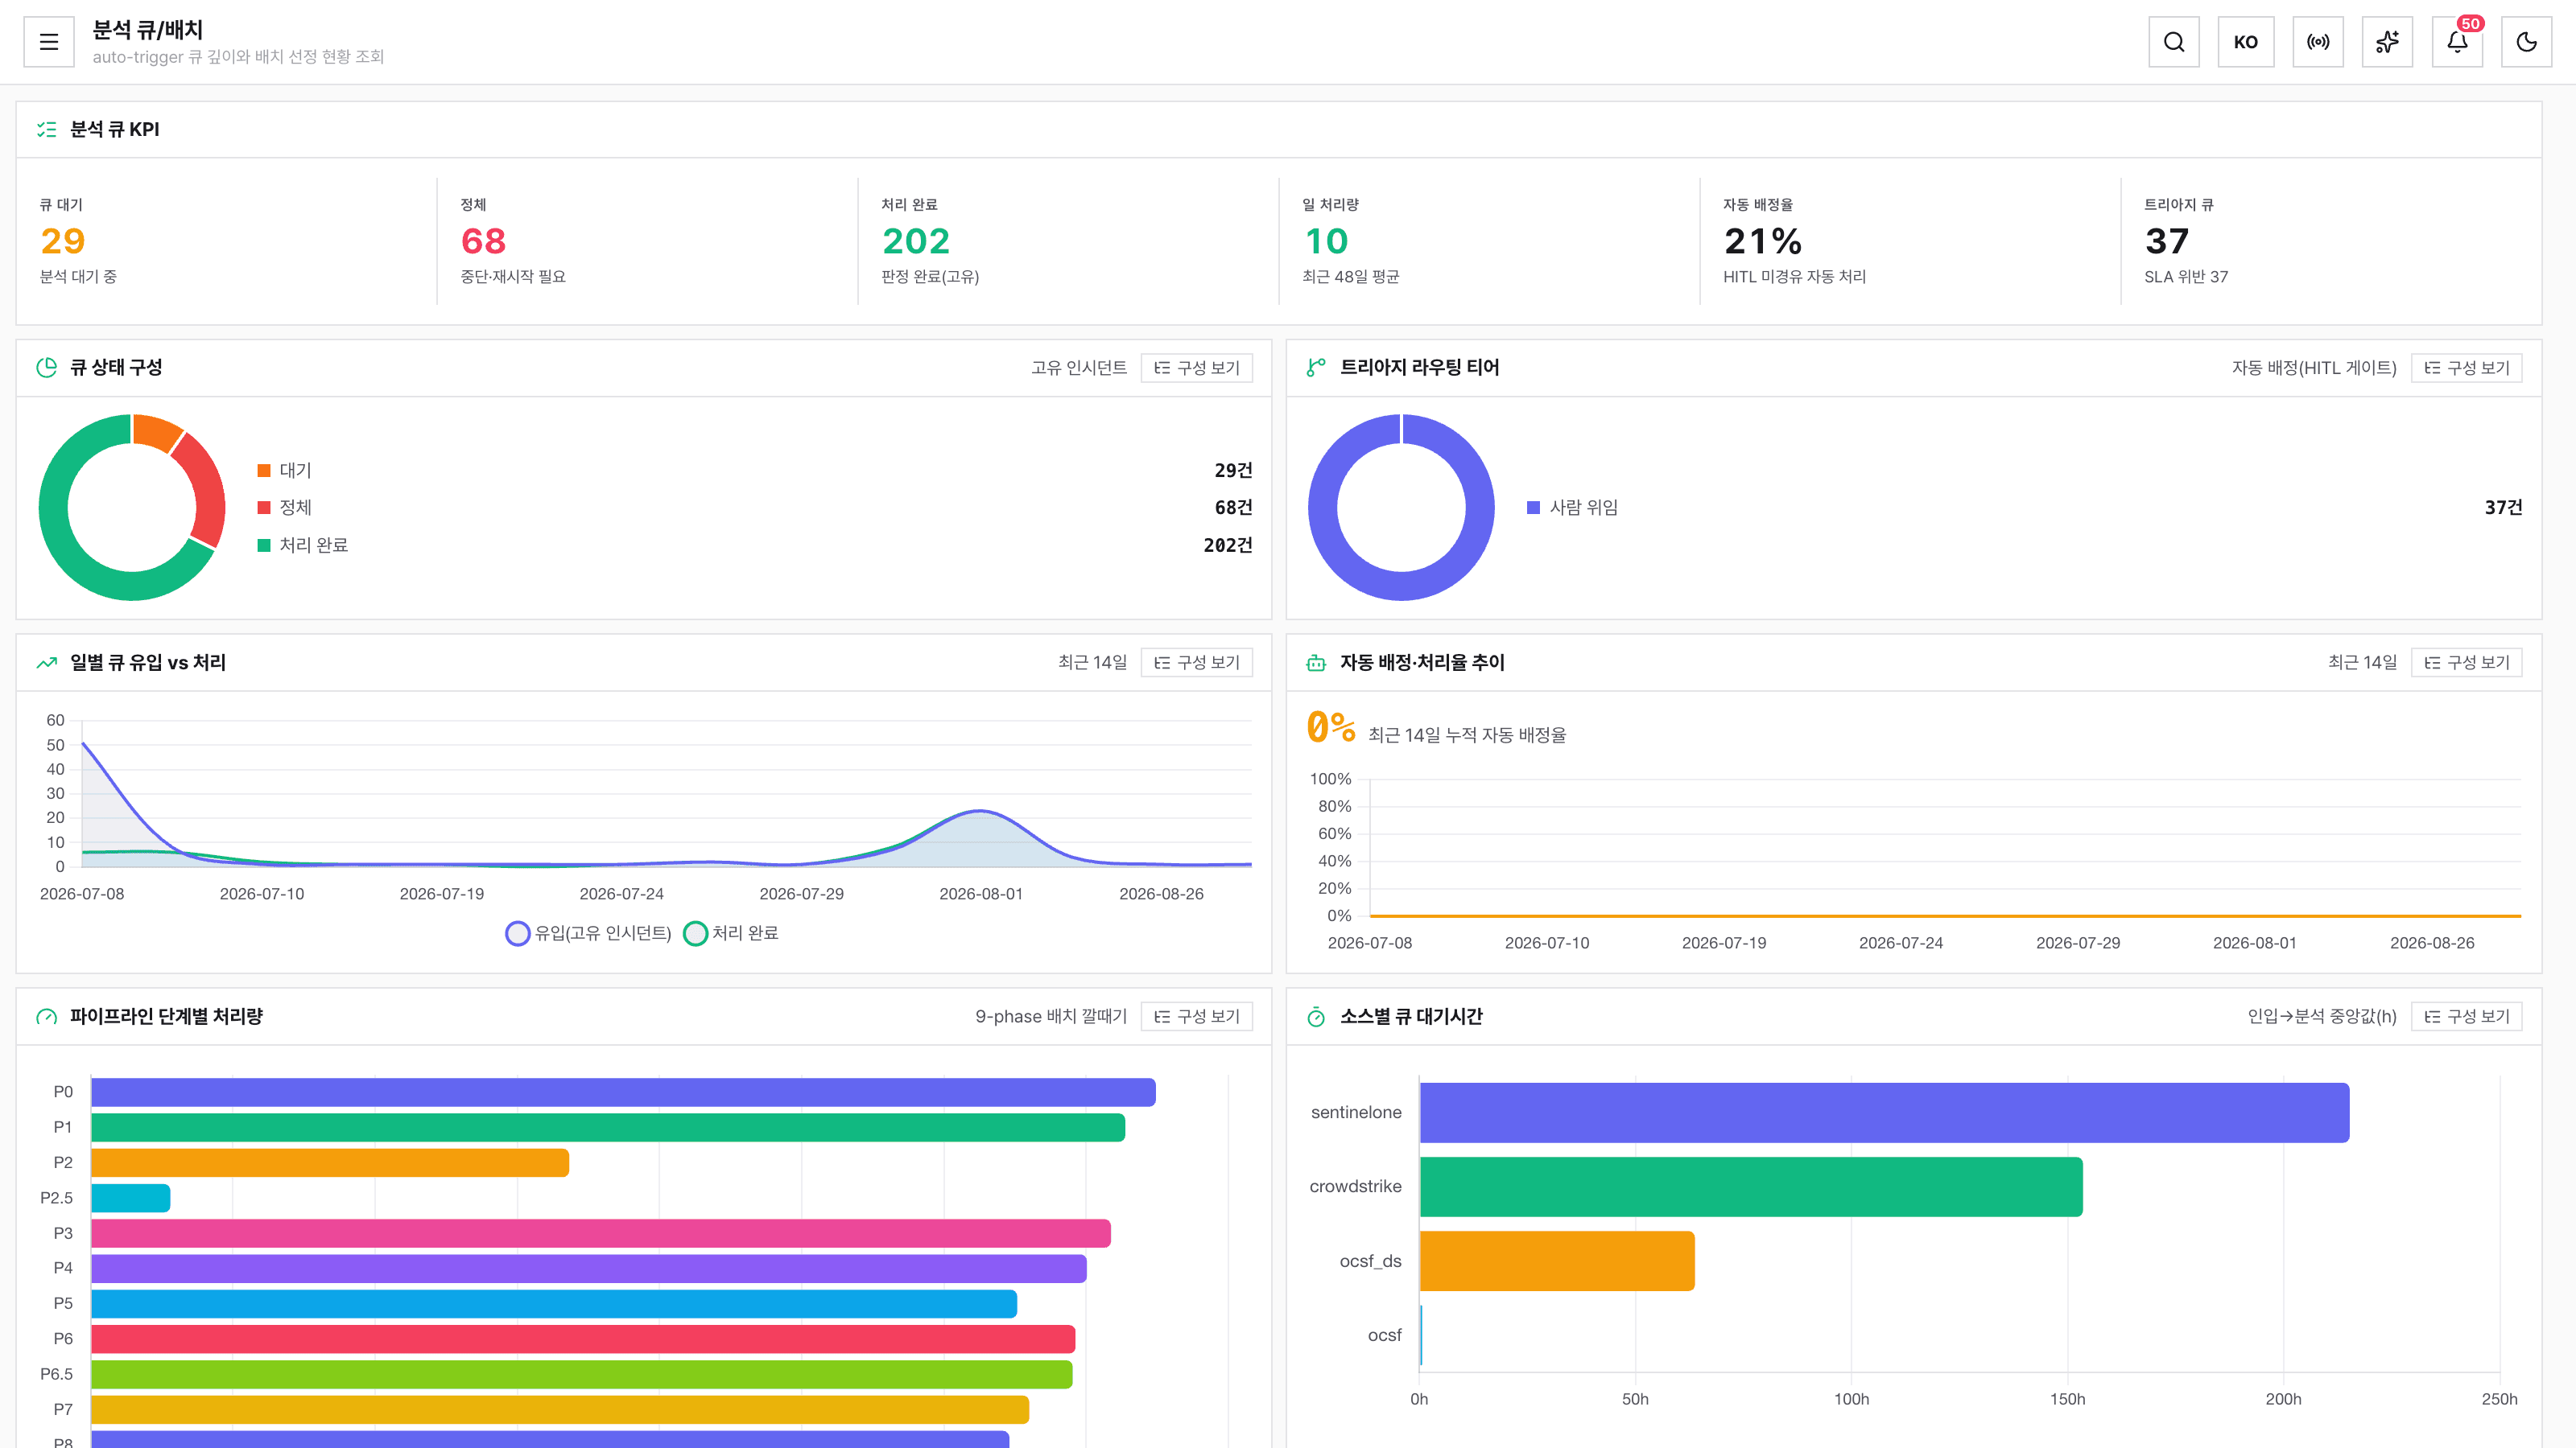Image resolution: width=2576 pixels, height=1448 pixels.
Task: Click the P3 pink pipeline bar
Action: (601, 1233)
